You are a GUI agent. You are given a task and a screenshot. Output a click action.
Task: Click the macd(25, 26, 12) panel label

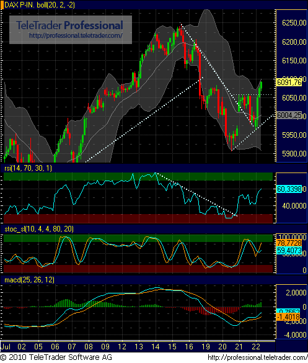point(29,280)
